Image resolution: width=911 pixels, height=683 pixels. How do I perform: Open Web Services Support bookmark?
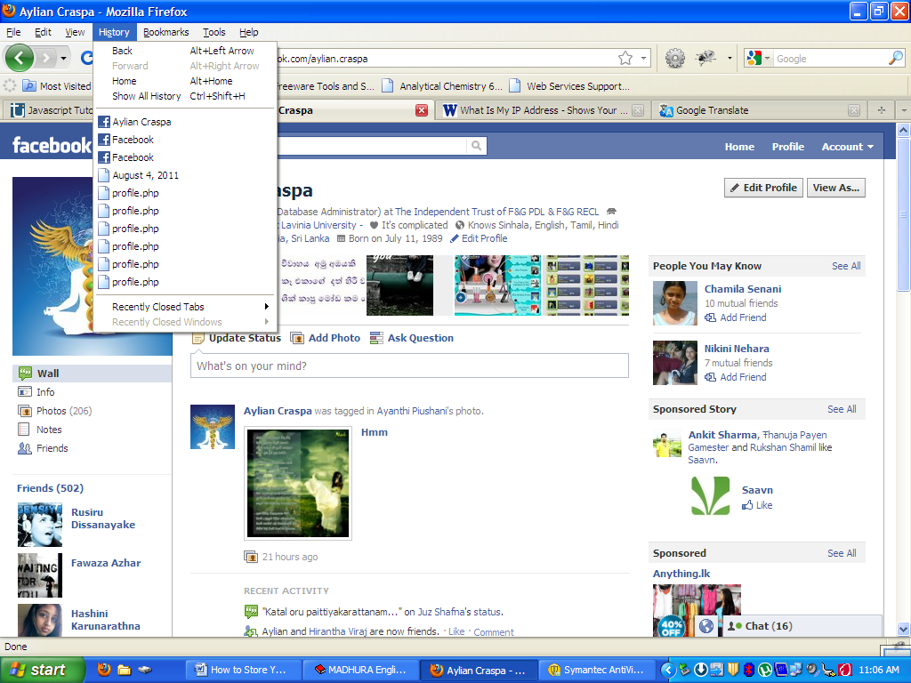[568, 86]
